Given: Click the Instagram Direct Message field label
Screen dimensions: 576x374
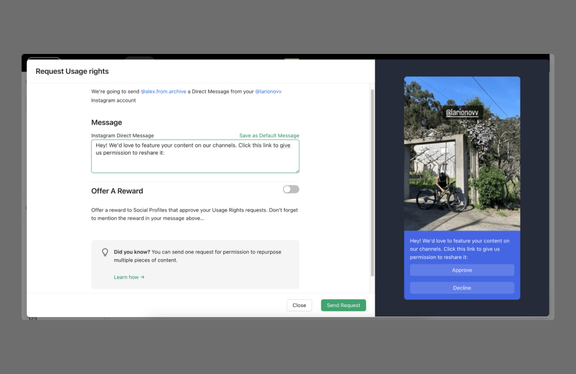Looking at the screenshot, I should [x=122, y=136].
